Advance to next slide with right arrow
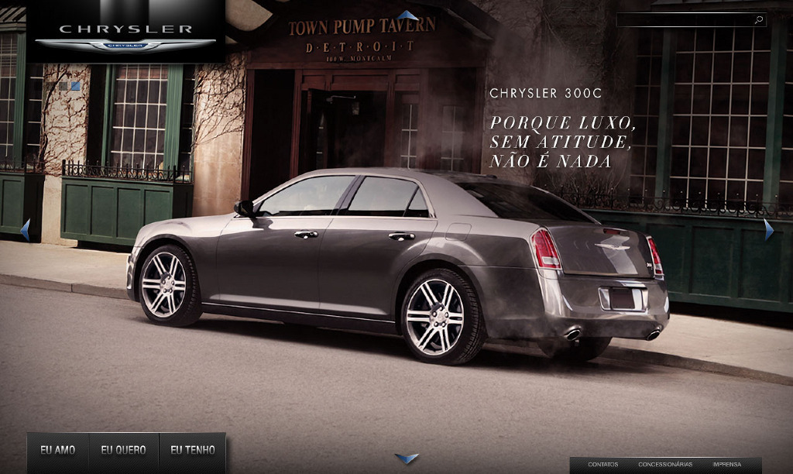 tap(768, 230)
